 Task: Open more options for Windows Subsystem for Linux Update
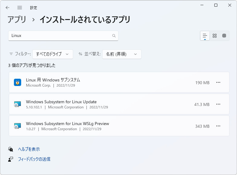(218, 104)
